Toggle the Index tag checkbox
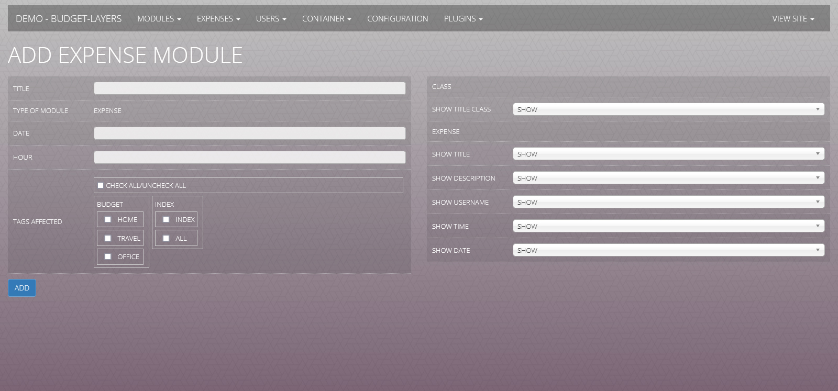Image resolution: width=838 pixels, height=391 pixels. pyautogui.click(x=166, y=219)
